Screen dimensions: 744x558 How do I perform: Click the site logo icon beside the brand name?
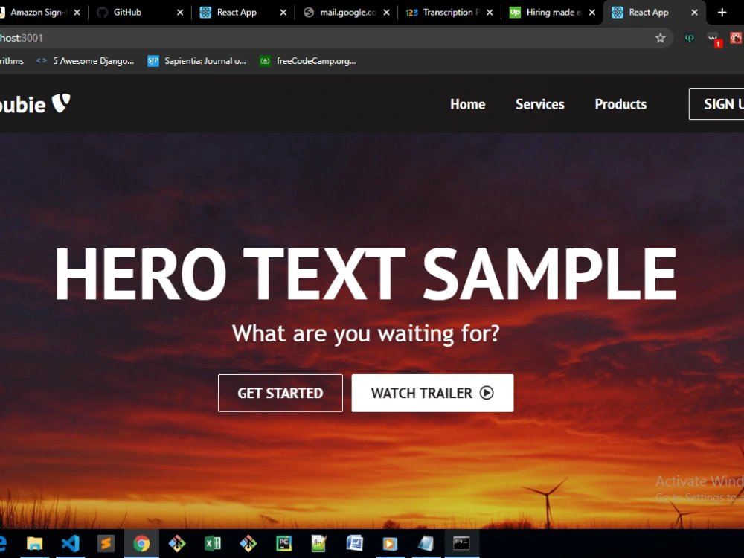click(x=61, y=103)
